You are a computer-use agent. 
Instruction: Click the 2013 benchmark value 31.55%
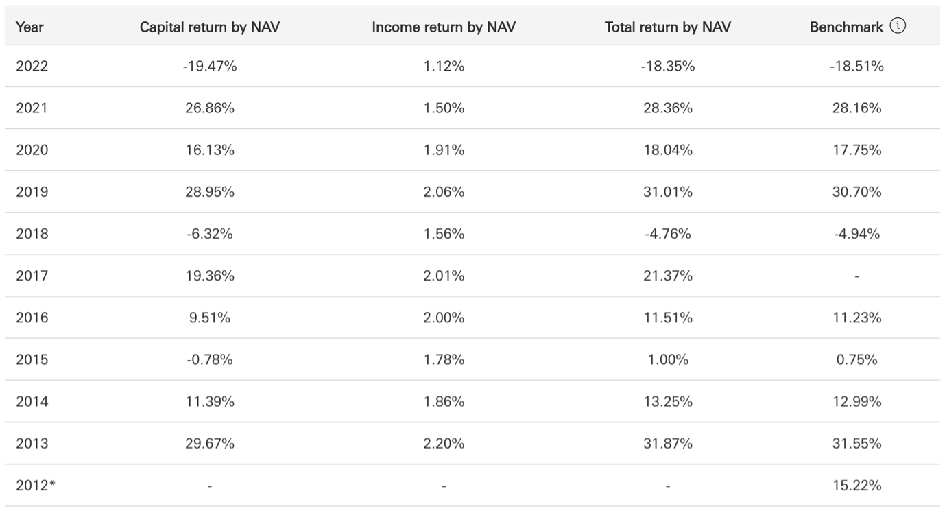point(856,444)
